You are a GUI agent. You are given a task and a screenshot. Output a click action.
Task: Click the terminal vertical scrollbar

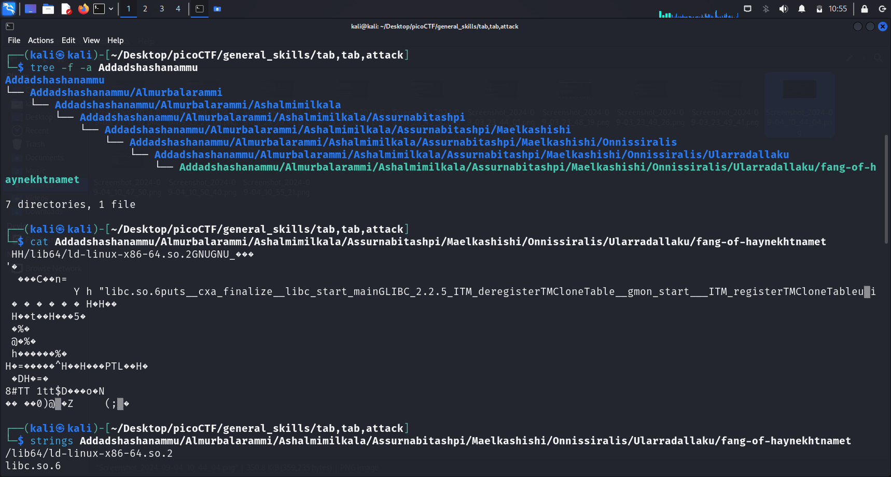886,189
